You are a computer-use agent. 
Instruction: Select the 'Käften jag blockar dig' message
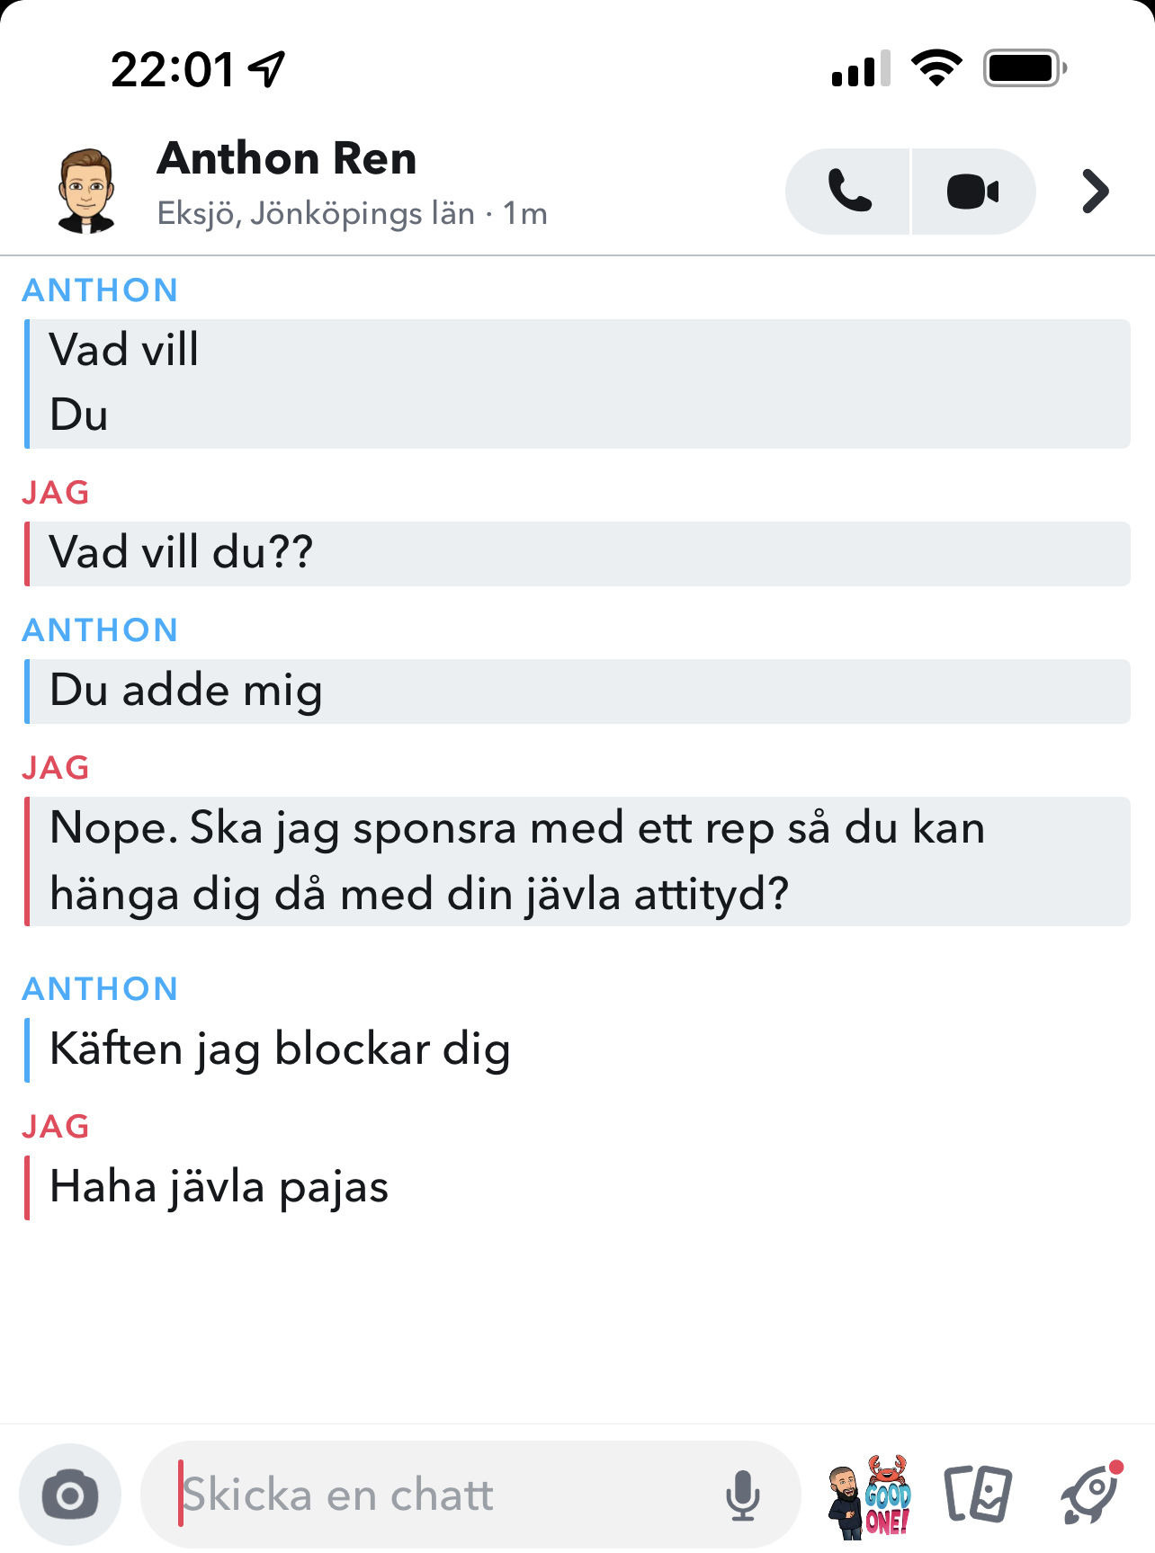click(x=280, y=1050)
